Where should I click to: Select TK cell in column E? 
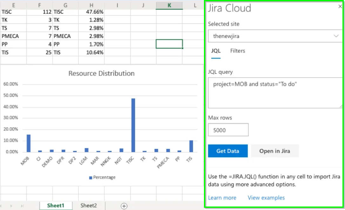(x=13, y=20)
